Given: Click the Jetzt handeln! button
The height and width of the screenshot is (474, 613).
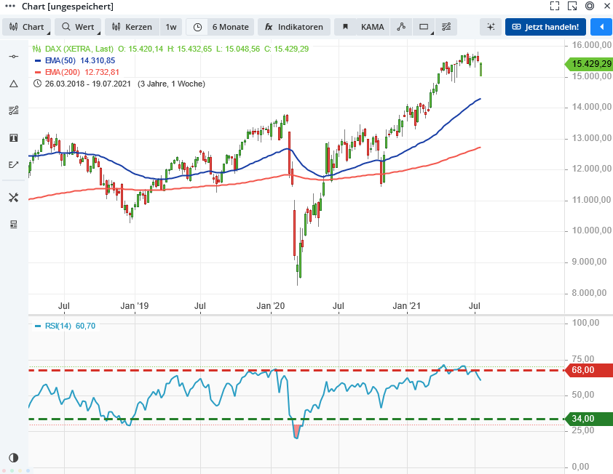Looking at the screenshot, I should pos(545,26).
